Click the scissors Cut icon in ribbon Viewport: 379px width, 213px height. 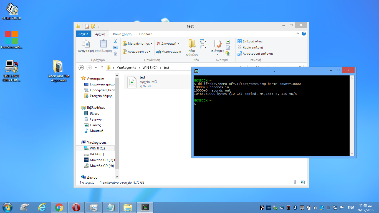click(115, 41)
